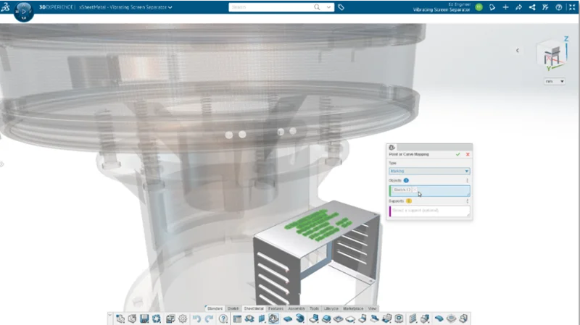This screenshot has width=580, height=325.
Task: Click the Save icon in bottom toolbar
Action: coord(144,318)
